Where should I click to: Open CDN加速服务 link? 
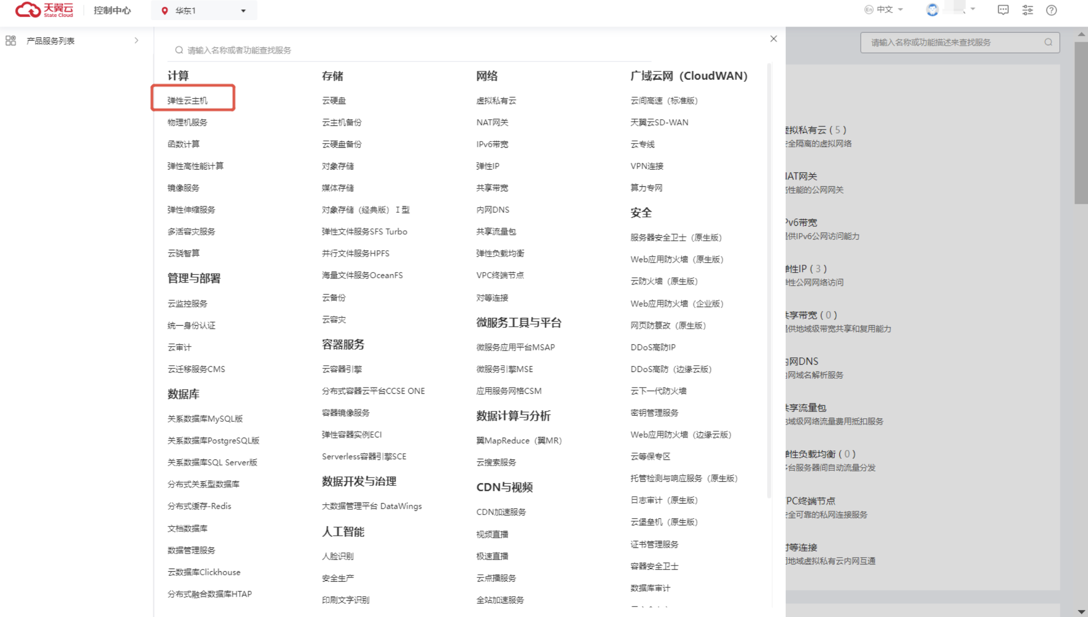click(501, 512)
